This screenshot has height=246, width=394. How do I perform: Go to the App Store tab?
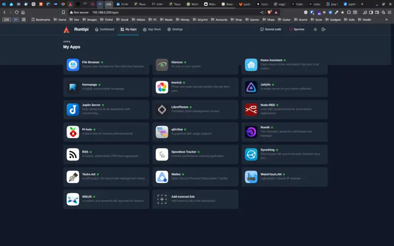click(152, 30)
